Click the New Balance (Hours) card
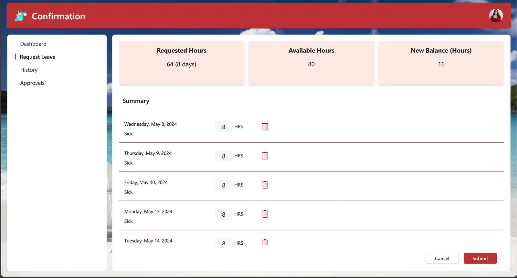This screenshot has width=517, height=278. (441, 63)
